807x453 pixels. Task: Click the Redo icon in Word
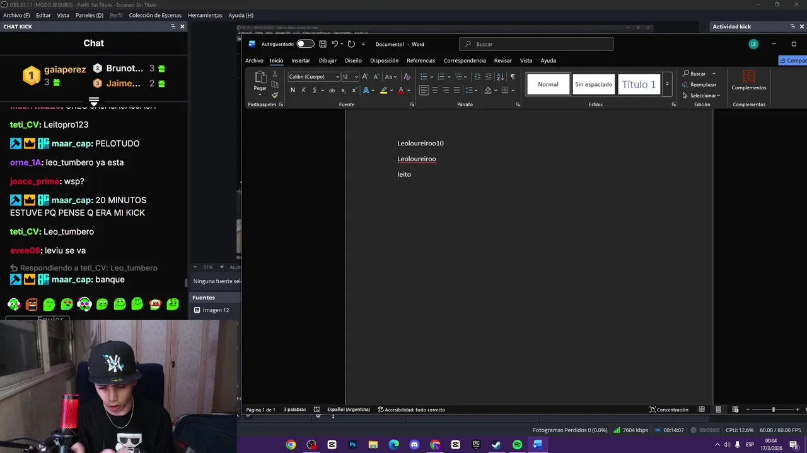pos(351,44)
